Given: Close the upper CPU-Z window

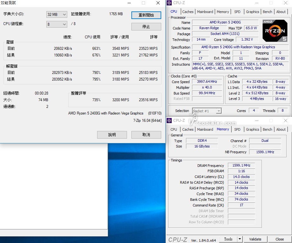Looking at the screenshot, I should click(x=285, y=3).
